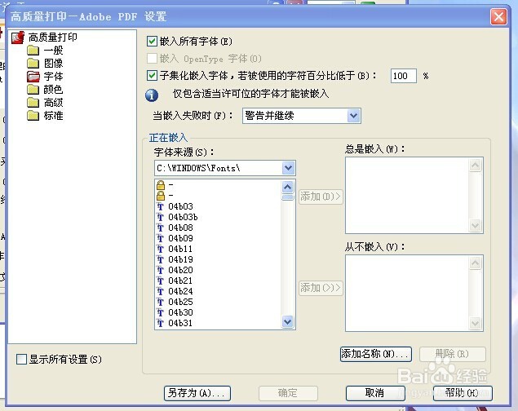
Task: Select 标准 in settings tree
Action: [x=53, y=116]
